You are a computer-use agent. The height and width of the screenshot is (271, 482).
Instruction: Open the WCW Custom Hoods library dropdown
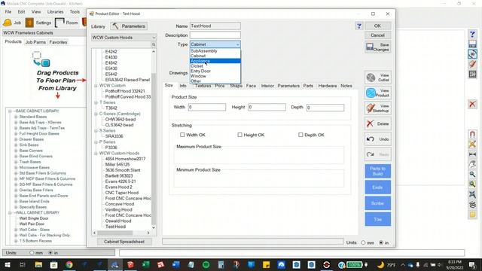[124, 38]
